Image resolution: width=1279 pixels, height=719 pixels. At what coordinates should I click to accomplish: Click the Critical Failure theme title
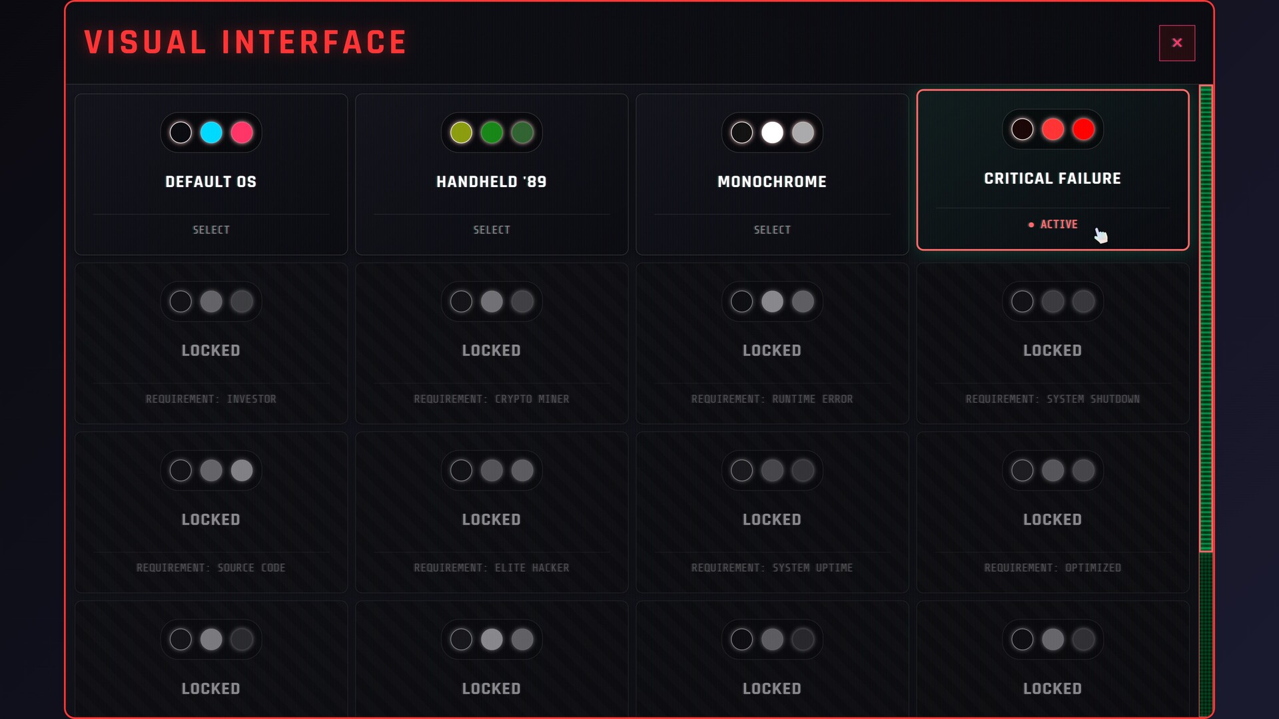[1052, 178]
